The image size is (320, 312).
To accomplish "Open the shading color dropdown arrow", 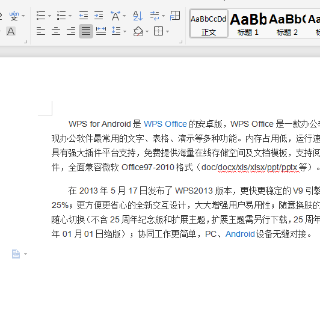I will tap(147, 31).
